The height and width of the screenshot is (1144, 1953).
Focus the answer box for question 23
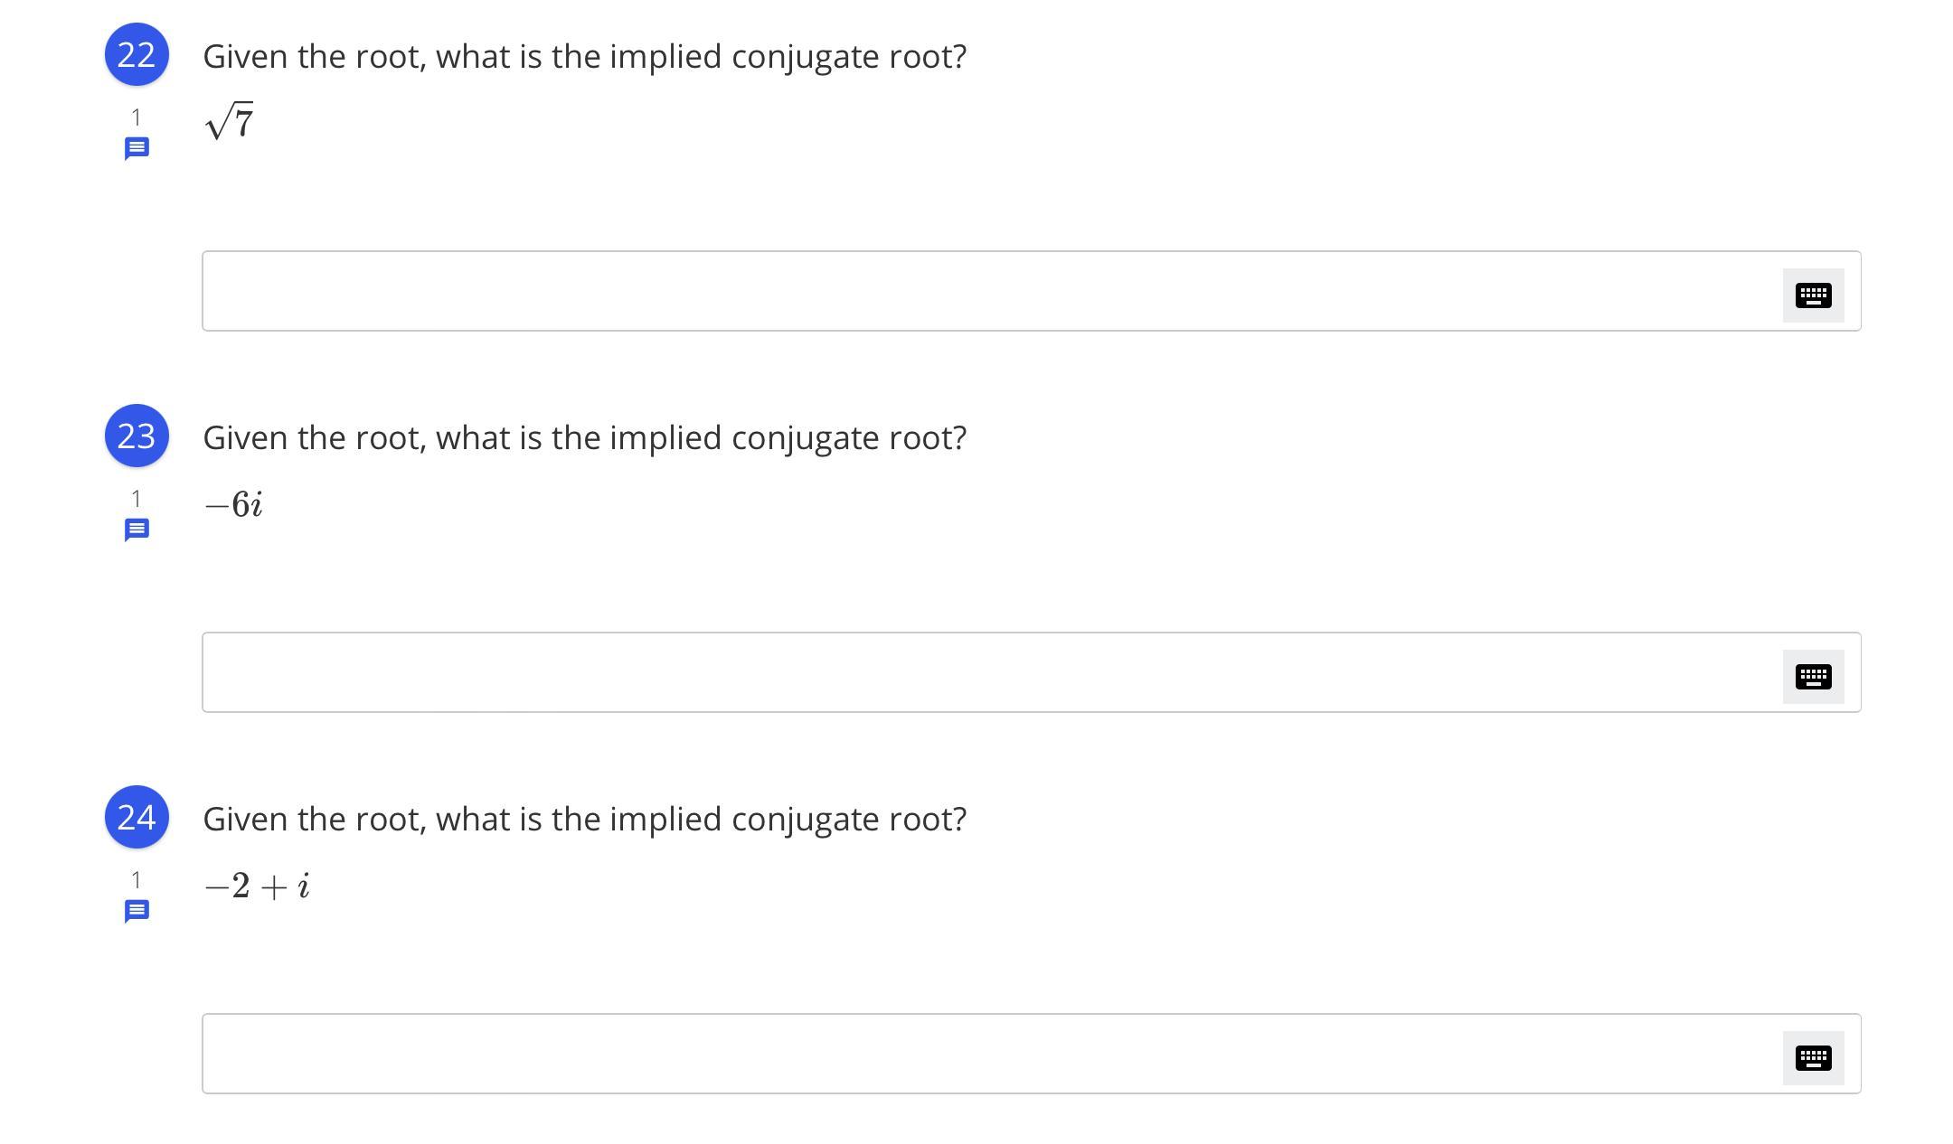coord(986,672)
